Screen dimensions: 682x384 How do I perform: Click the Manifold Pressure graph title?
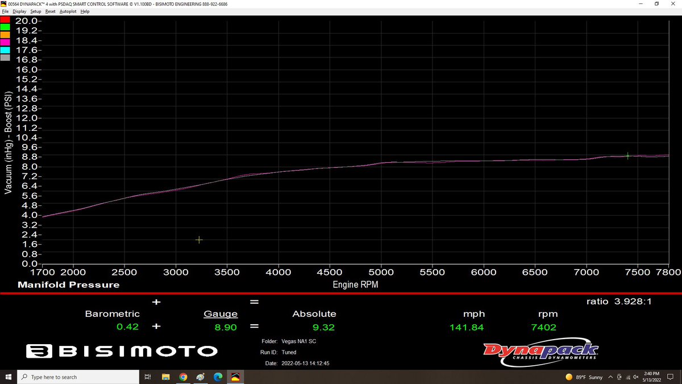(x=68, y=284)
